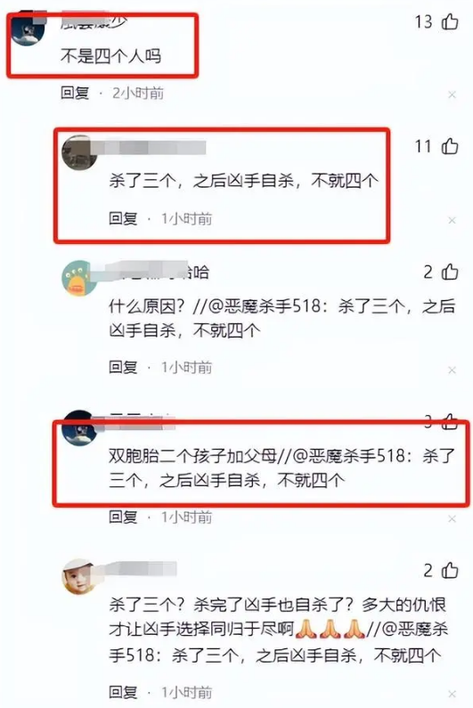This screenshot has width=473, height=708.
Task: Dismiss the '杀了三个，之后凶手自杀' comment with X
Action: pyautogui.click(x=452, y=220)
